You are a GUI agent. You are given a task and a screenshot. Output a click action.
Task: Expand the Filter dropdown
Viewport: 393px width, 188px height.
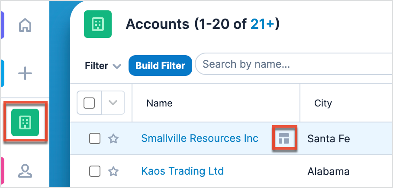[103, 66]
